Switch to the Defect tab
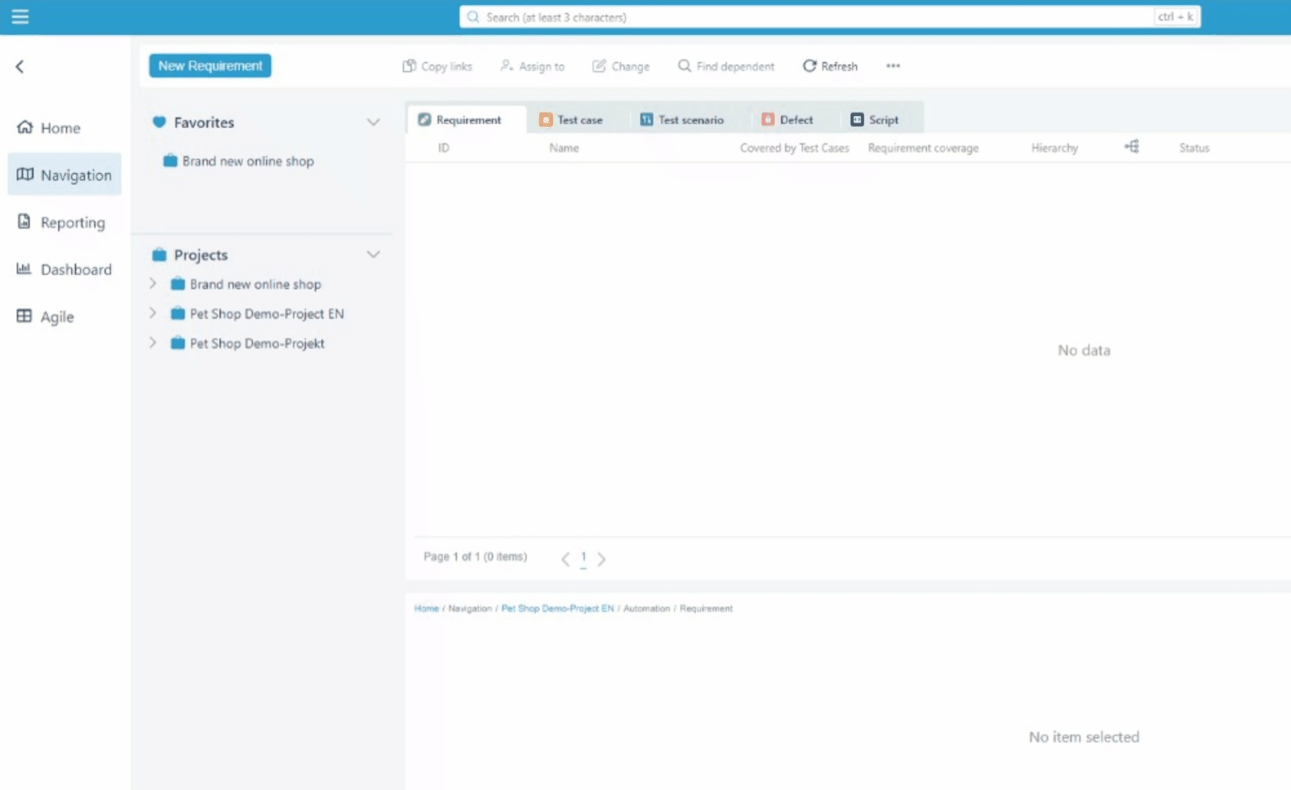Screen dimensions: 1291x790 point(788,120)
